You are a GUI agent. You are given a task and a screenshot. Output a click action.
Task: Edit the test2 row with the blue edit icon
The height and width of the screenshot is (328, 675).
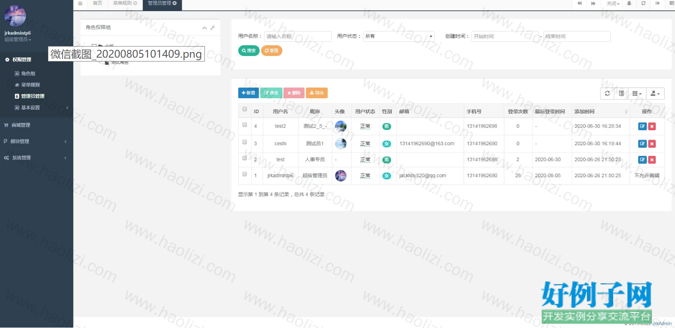(642, 126)
